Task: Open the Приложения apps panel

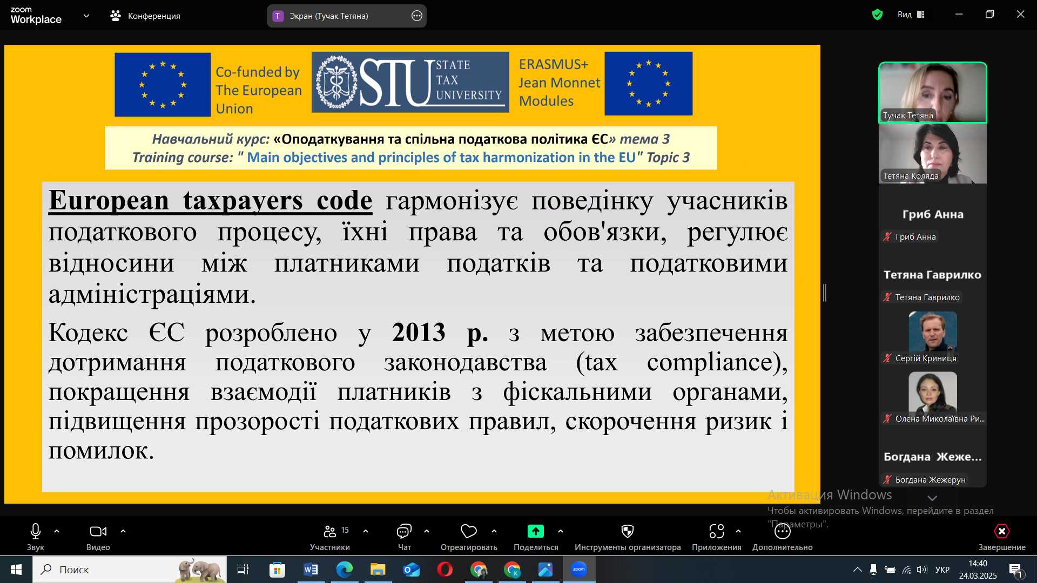Action: click(x=717, y=537)
